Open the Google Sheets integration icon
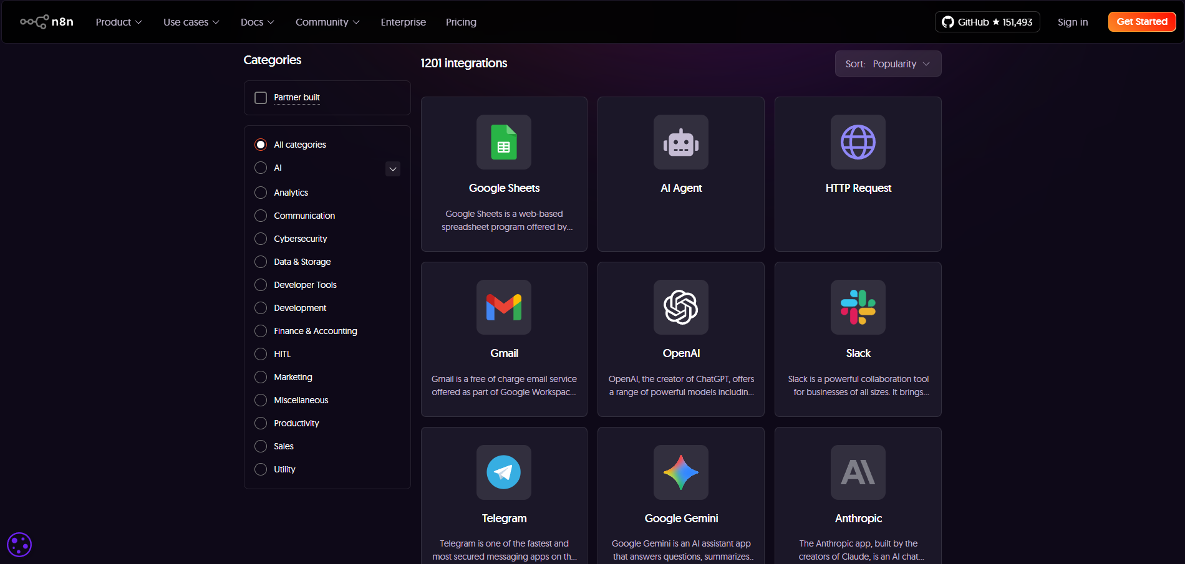 tap(504, 142)
